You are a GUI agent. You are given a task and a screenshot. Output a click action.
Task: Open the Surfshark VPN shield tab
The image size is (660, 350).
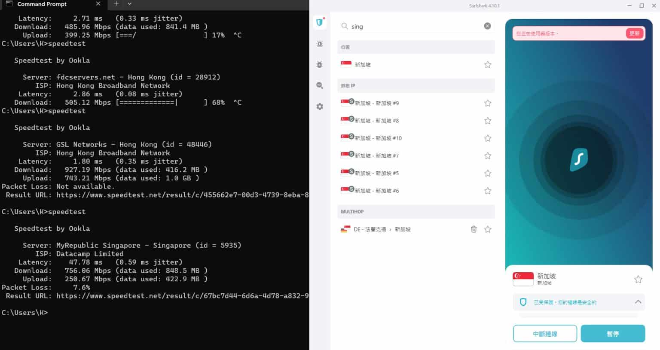320,22
